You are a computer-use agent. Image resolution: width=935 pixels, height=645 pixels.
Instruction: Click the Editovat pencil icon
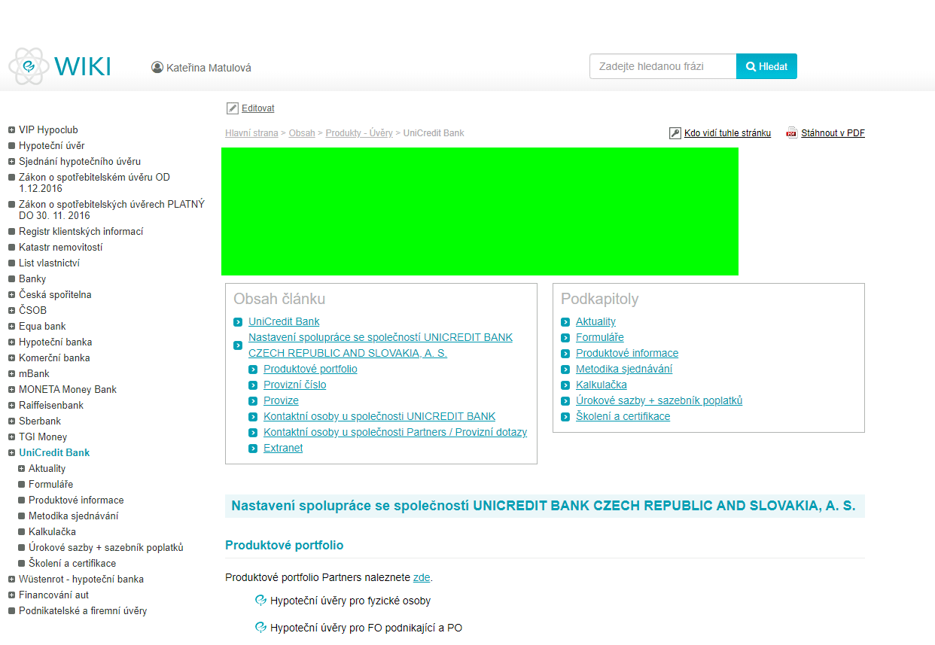pyautogui.click(x=233, y=108)
